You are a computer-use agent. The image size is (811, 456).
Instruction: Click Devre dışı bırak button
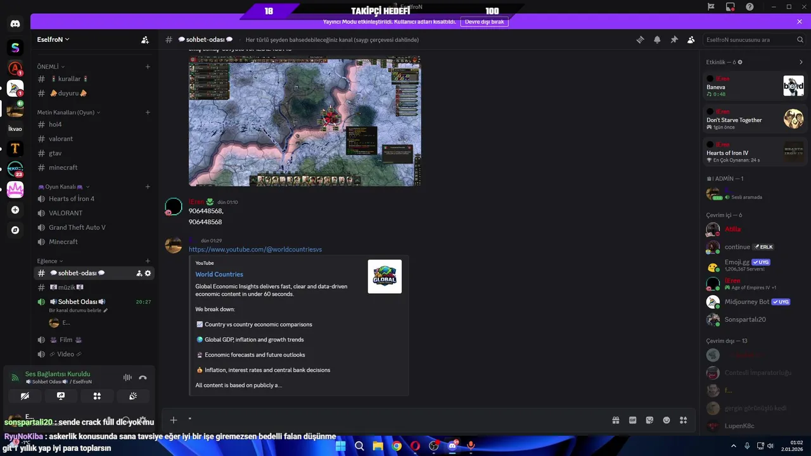tap(484, 22)
